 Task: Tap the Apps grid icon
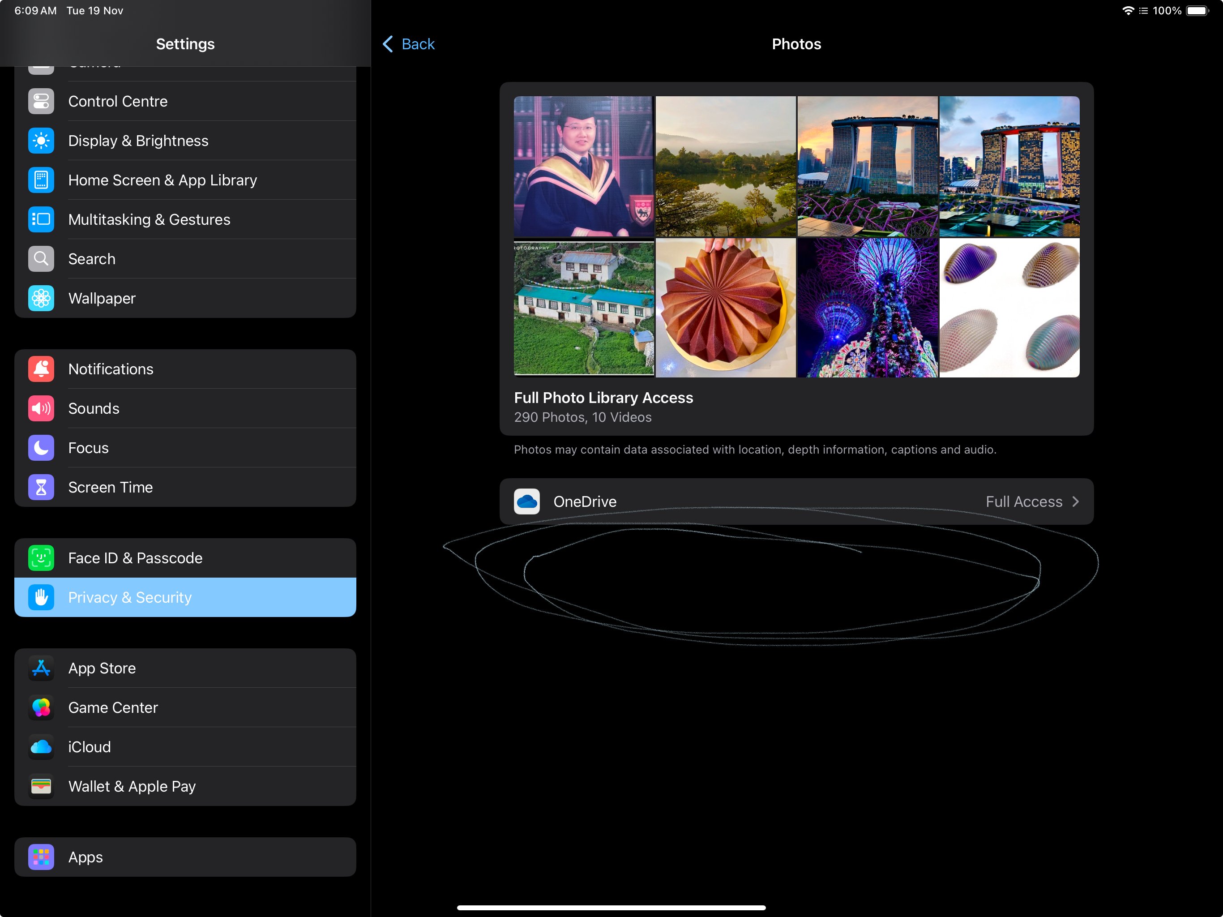pos(41,857)
